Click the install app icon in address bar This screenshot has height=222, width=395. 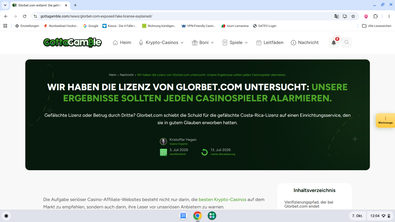click(x=345, y=16)
